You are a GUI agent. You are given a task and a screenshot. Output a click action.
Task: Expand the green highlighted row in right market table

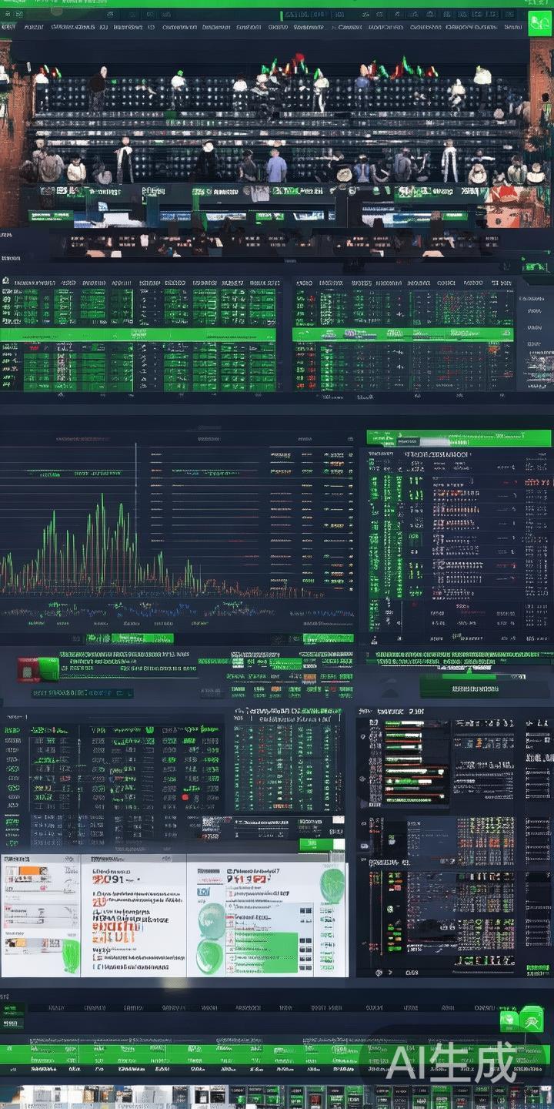click(403, 334)
